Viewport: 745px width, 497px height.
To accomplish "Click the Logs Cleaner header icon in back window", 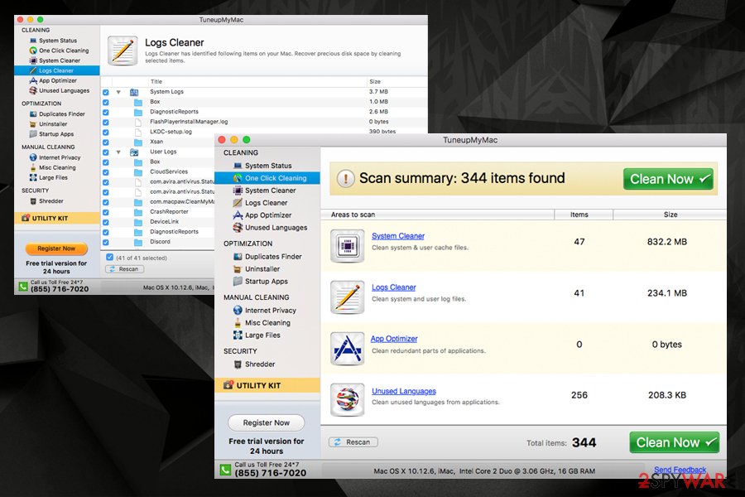I will 123,51.
